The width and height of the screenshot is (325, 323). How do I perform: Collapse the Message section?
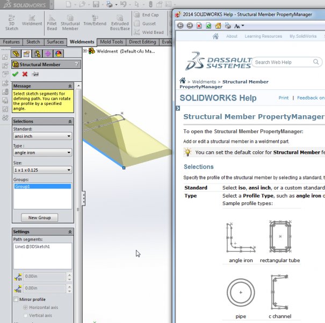pyautogui.click(x=70, y=86)
